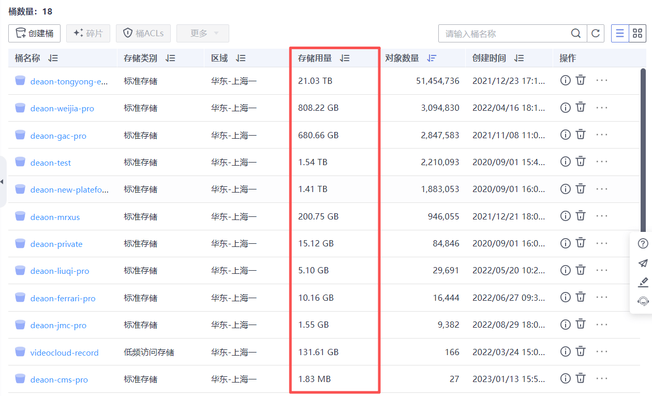Viewport: 652px width, 396px height.
Task: Click the 创建桶 button
Action: (x=35, y=34)
